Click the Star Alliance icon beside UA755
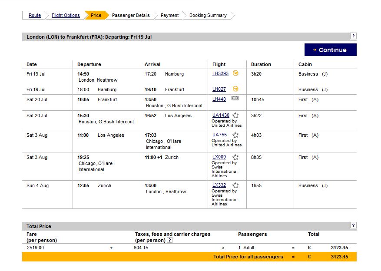381x271 pixels. 235,135
